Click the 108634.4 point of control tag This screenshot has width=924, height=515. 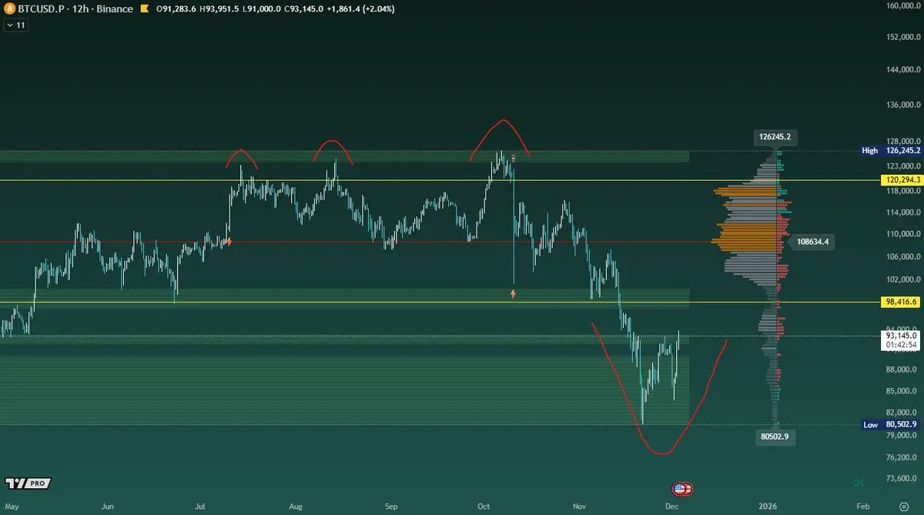[814, 242]
